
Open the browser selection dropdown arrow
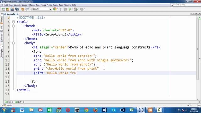[x=57, y=9]
